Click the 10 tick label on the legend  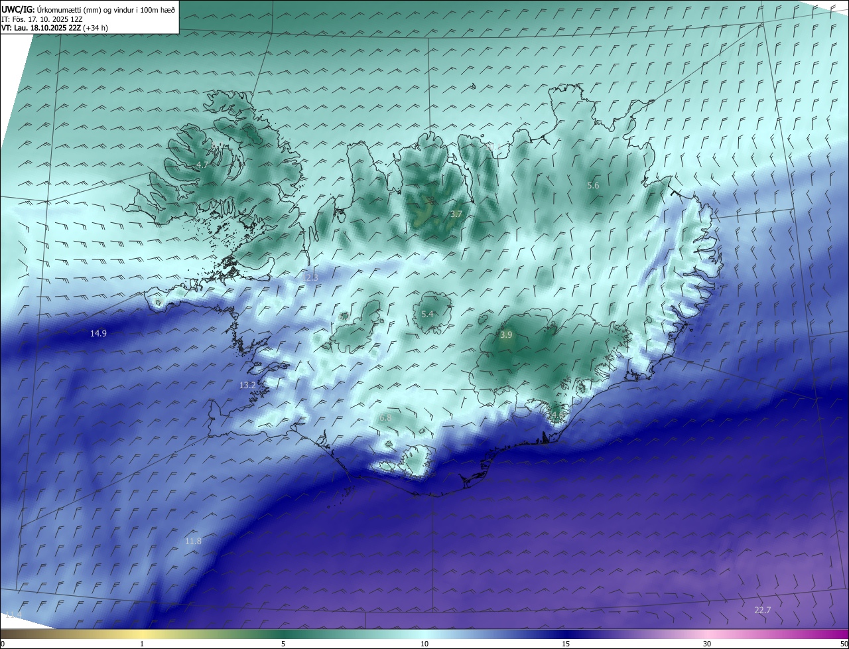424,644
